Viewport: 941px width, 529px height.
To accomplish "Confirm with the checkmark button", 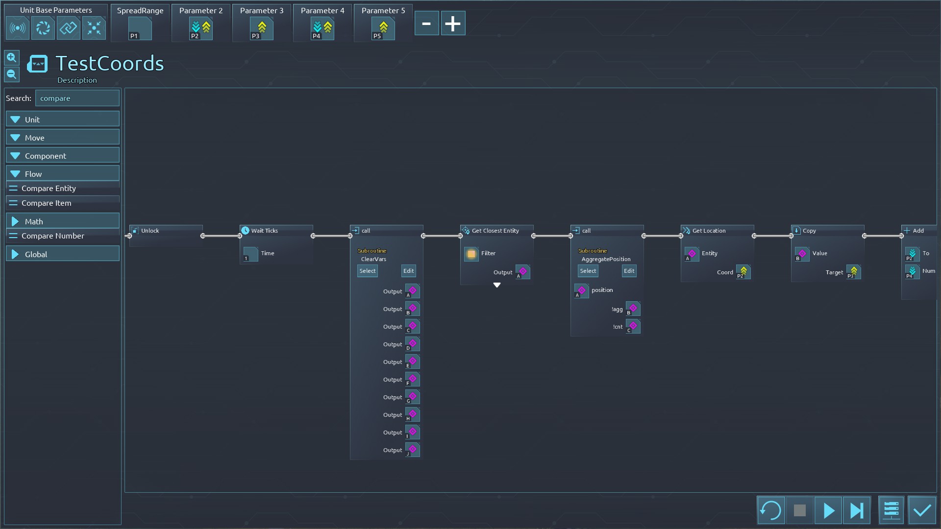I will (x=922, y=510).
